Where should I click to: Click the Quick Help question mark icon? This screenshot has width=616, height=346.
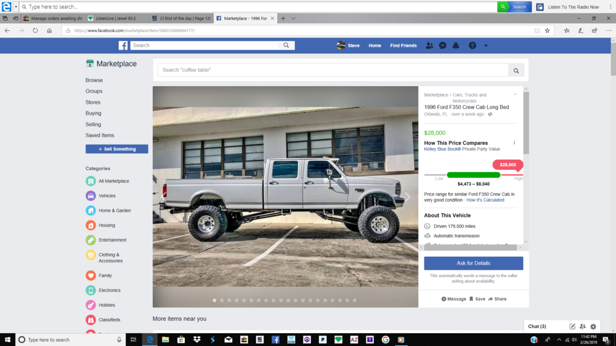(x=472, y=45)
